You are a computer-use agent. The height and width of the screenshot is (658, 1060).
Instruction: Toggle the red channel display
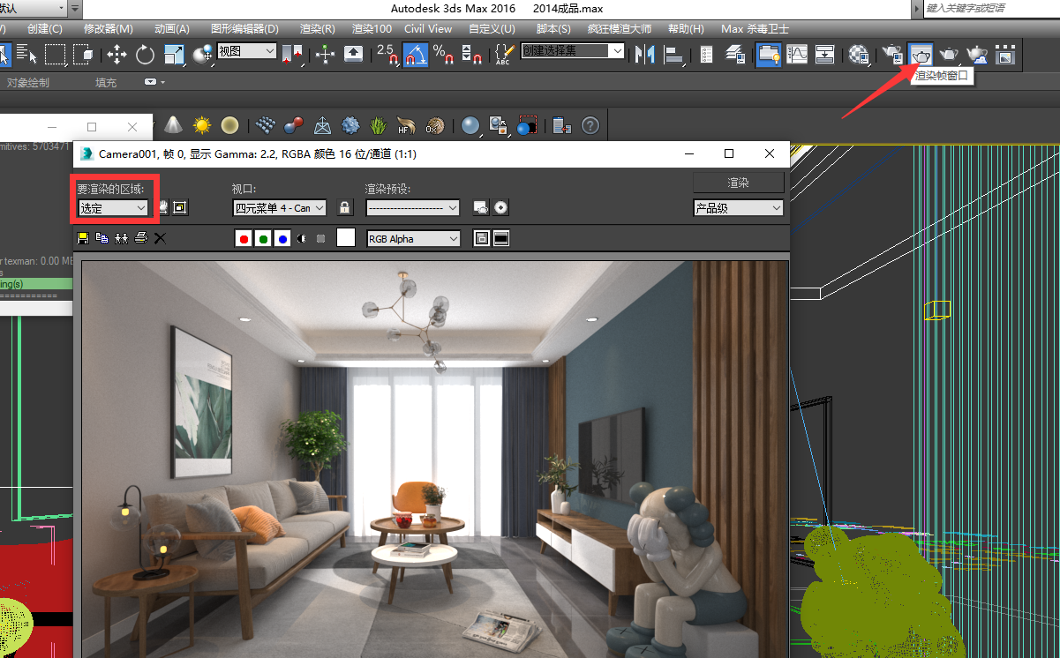point(244,239)
